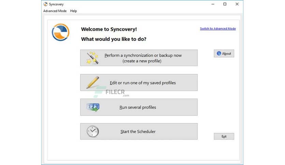This screenshot has width=285, height=165.
Task: Maximize the Syncovery window
Action: coord(225,4)
